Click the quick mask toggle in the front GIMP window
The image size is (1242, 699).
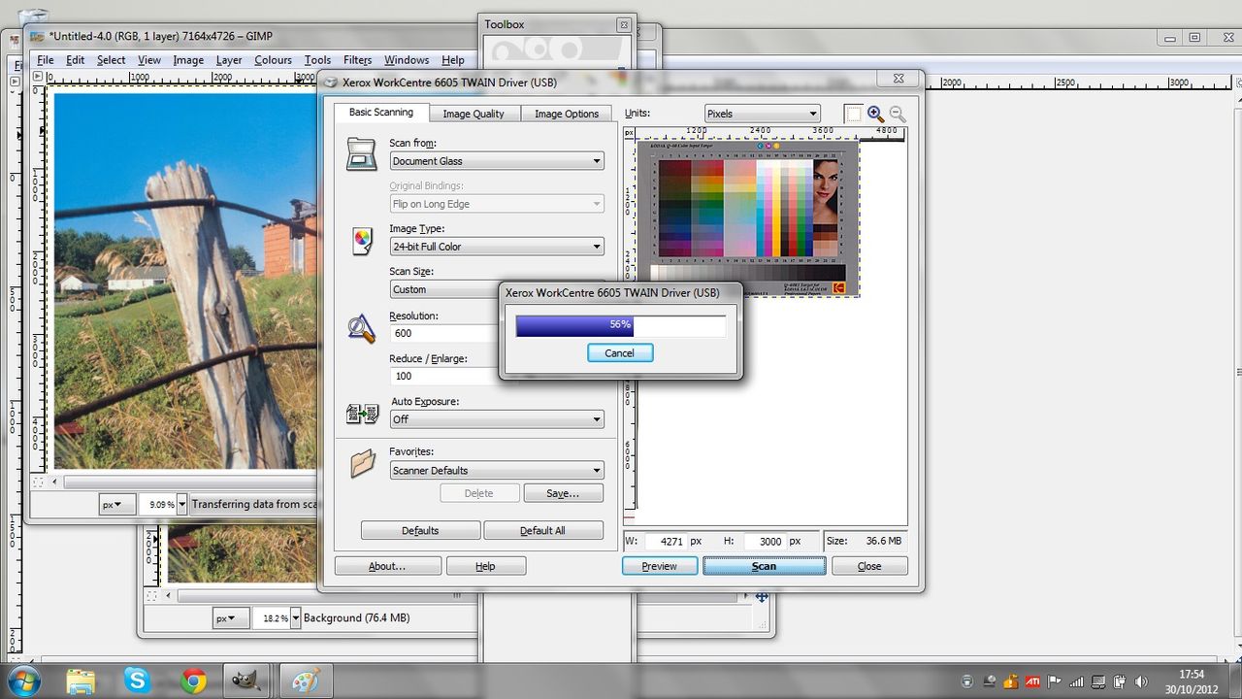pyautogui.click(x=38, y=482)
